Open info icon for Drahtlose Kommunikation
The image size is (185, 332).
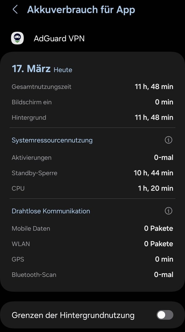point(168,211)
